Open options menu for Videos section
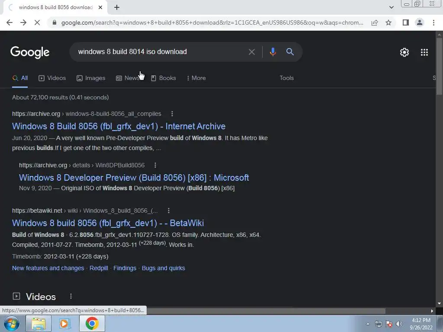443x332 pixels. (x=71, y=296)
